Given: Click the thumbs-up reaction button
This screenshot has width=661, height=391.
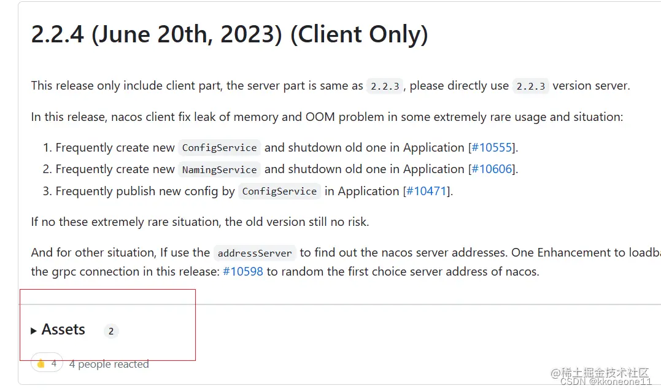Looking at the screenshot, I should 47,363.
